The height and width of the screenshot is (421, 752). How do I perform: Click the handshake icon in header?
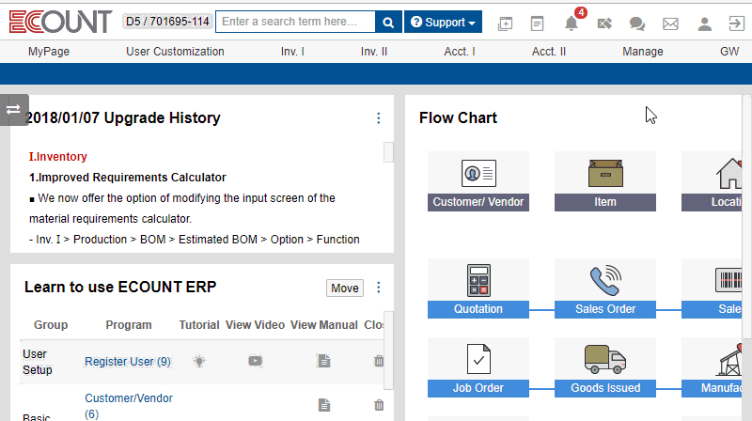(604, 23)
